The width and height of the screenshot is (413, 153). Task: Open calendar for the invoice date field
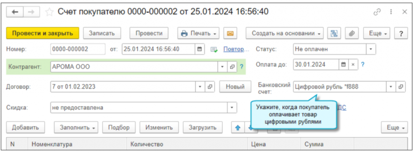pos(199,49)
